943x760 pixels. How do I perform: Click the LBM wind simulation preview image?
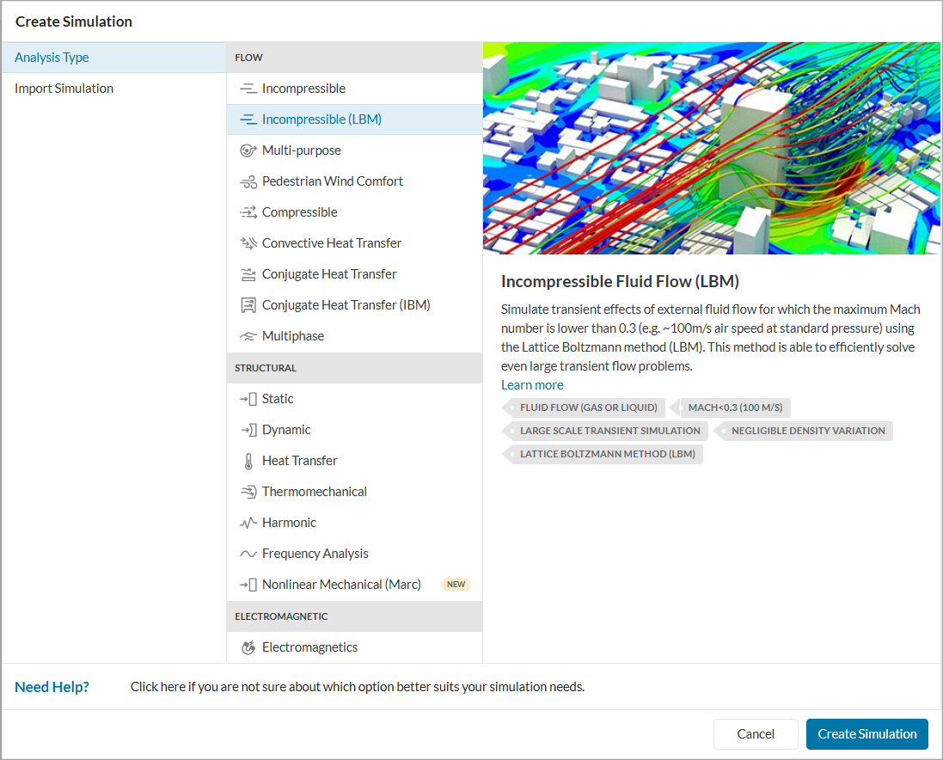pos(711,148)
